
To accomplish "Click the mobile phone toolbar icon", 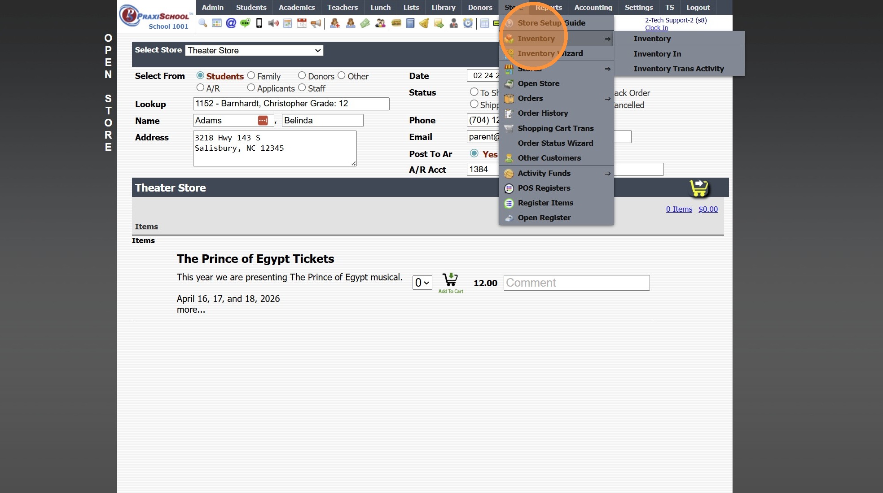I will pos(259,23).
